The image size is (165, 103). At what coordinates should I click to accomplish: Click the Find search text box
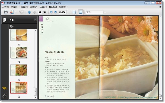point(95,12)
